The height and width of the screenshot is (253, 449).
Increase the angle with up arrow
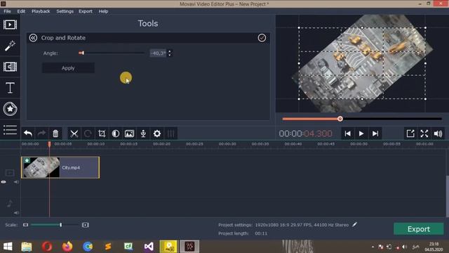[x=170, y=51]
